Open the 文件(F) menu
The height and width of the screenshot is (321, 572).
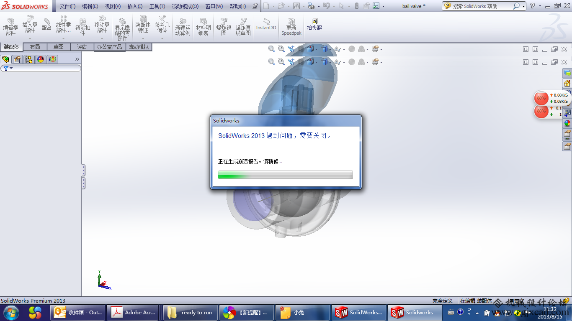pos(67,6)
